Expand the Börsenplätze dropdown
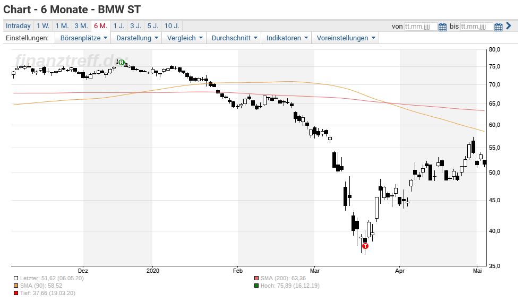This screenshot has height=302, width=523. point(83,38)
